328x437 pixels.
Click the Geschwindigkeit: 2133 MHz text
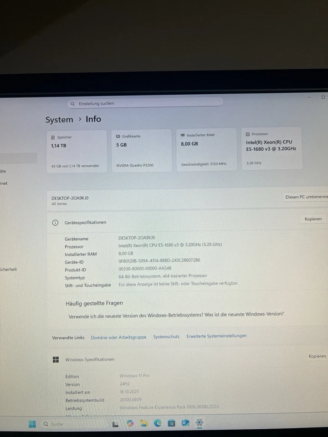pyautogui.click(x=204, y=164)
